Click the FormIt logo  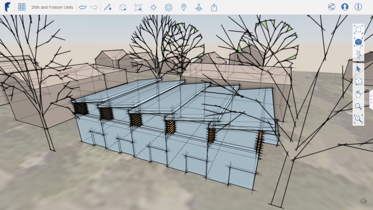(7, 7)
